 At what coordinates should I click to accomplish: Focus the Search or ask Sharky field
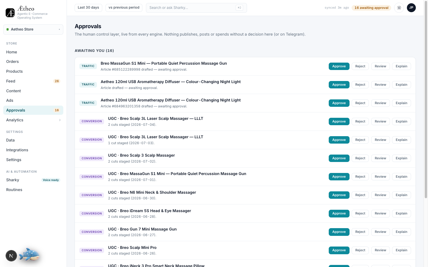pyautogui.click(x=196, y=8)
